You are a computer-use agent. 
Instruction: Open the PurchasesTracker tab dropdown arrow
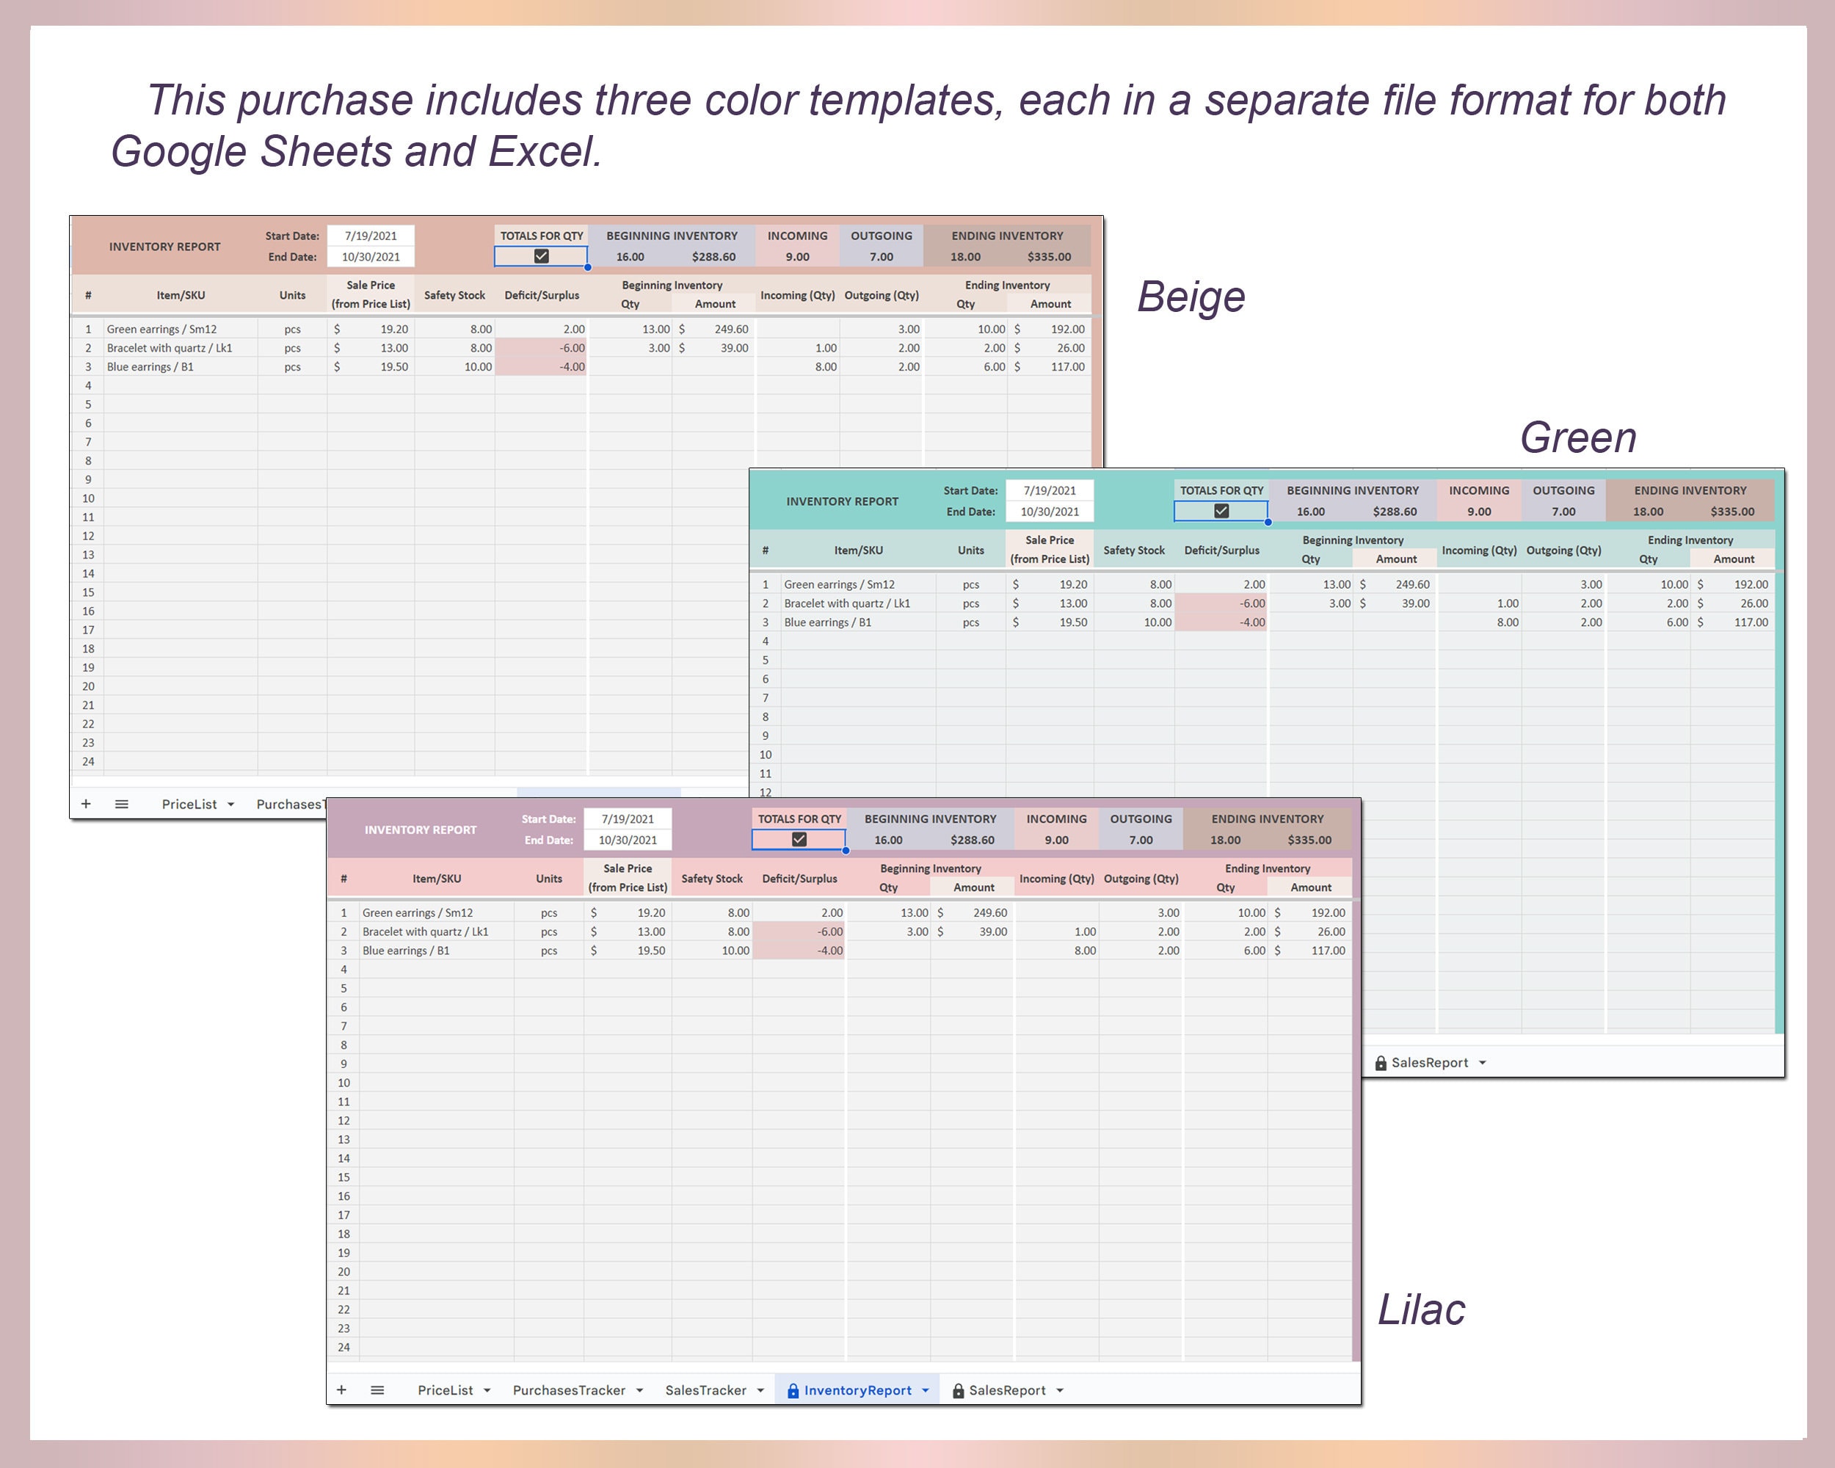(640, 1389)
